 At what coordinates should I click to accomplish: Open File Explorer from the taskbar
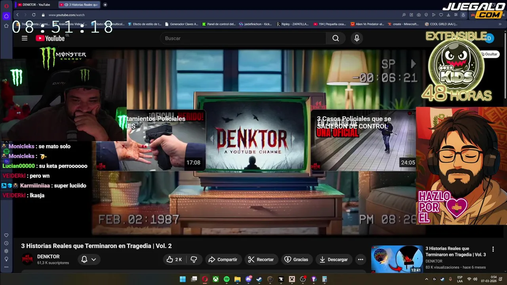pos(237,279)
